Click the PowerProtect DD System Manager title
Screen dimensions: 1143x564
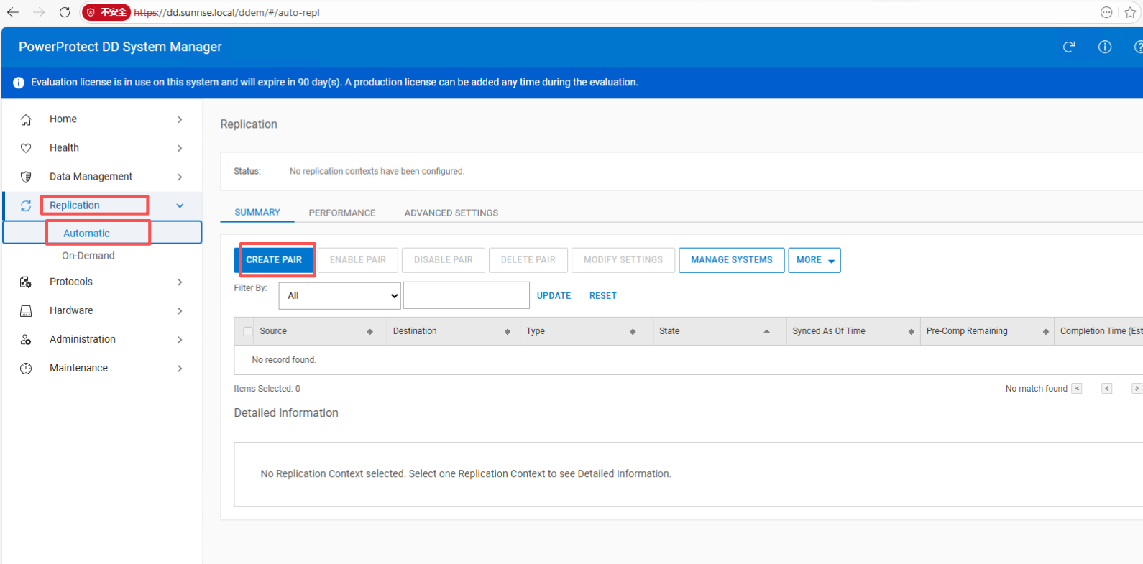(120, 47)
